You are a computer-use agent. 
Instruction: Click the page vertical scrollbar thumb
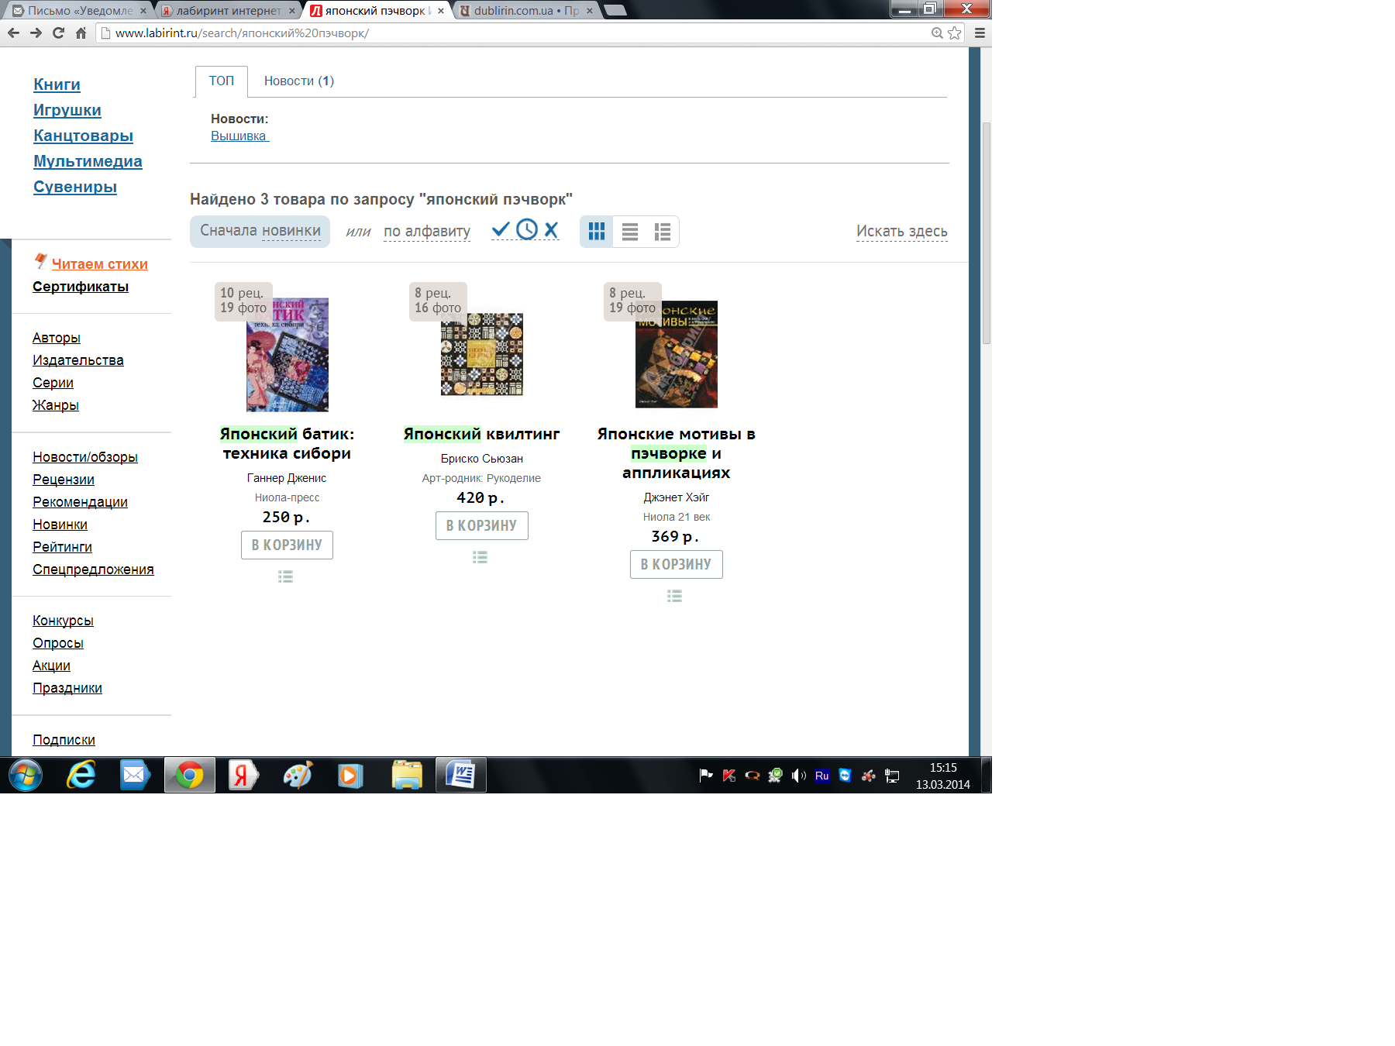click(986, 232)
